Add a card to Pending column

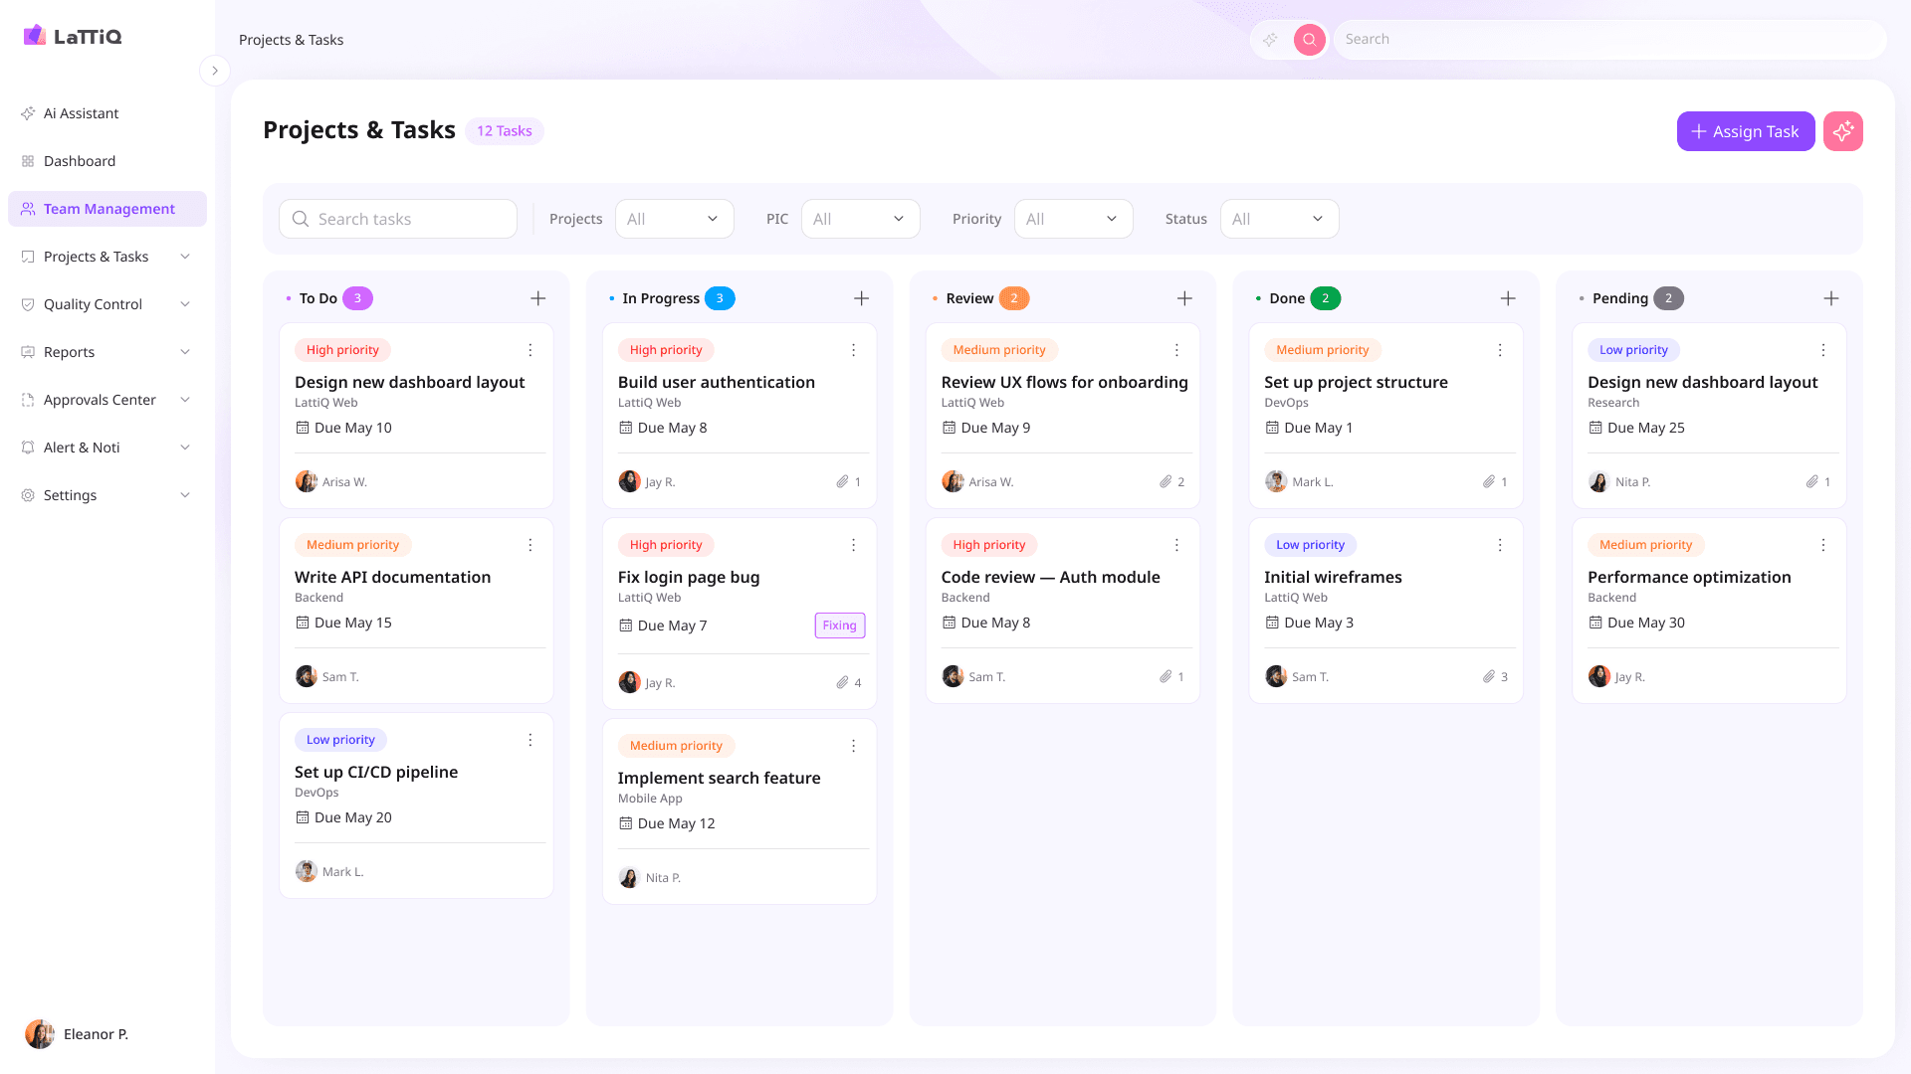1830,298
